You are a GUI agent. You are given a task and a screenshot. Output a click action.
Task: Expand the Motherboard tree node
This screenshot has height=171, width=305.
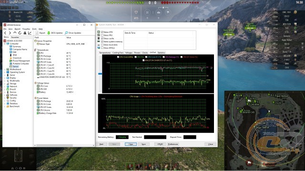[5, 69]
